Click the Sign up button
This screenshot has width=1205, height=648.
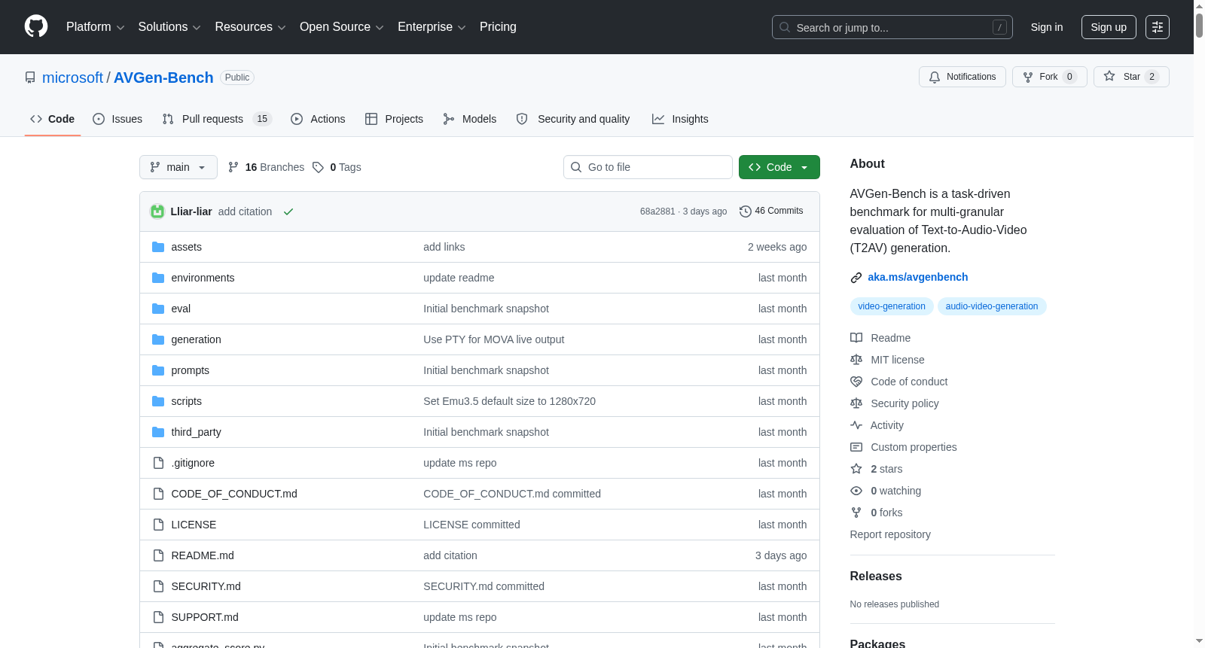[1109, 27]
